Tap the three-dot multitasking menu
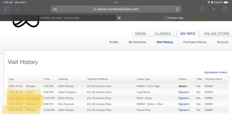 116,2
